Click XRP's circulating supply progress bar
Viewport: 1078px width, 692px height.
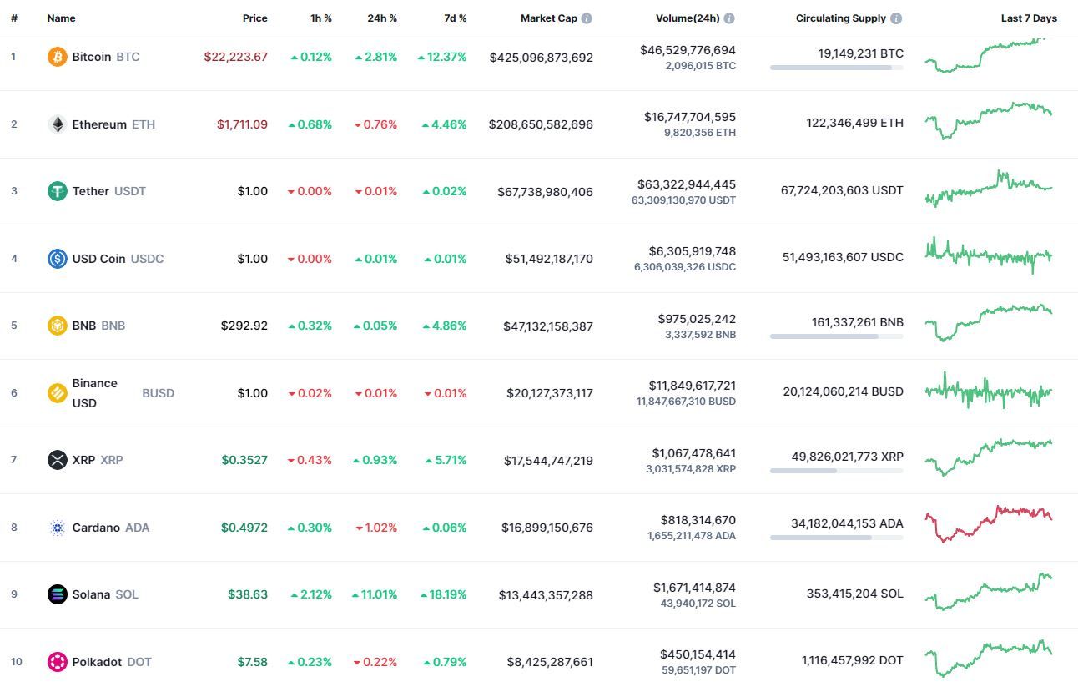coord(836,471)
